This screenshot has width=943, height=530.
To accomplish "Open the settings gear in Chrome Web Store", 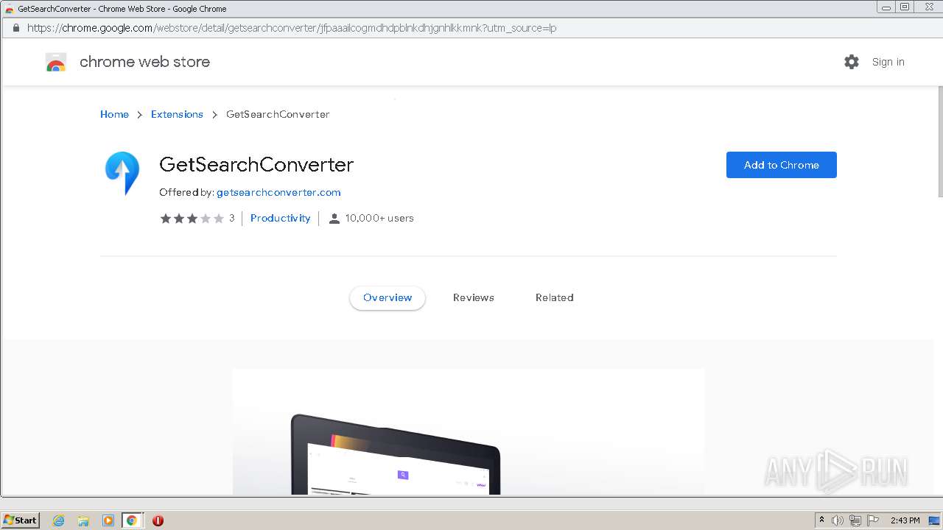I will tap(852, 62).
